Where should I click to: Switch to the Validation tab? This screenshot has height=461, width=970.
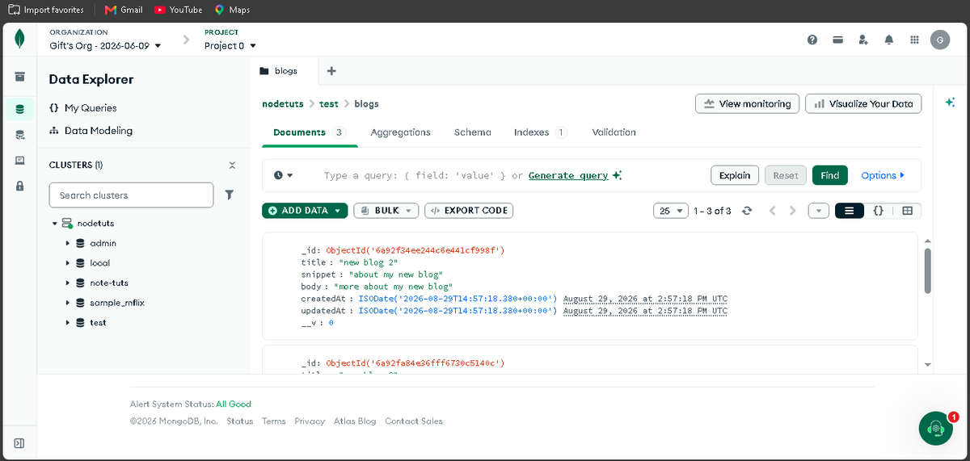614,132
